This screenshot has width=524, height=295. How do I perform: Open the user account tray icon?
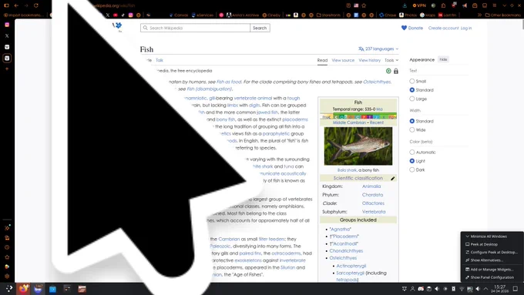[x=412, y=289]
